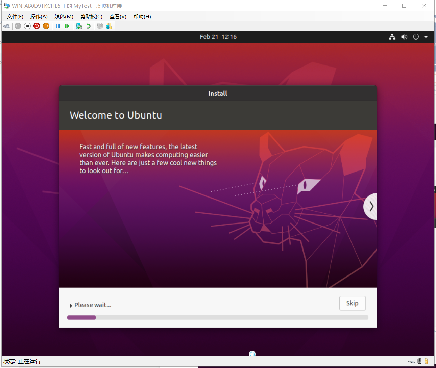The image size is (436, 368).
Task: Pause the virtual machine
Action: 58,26
